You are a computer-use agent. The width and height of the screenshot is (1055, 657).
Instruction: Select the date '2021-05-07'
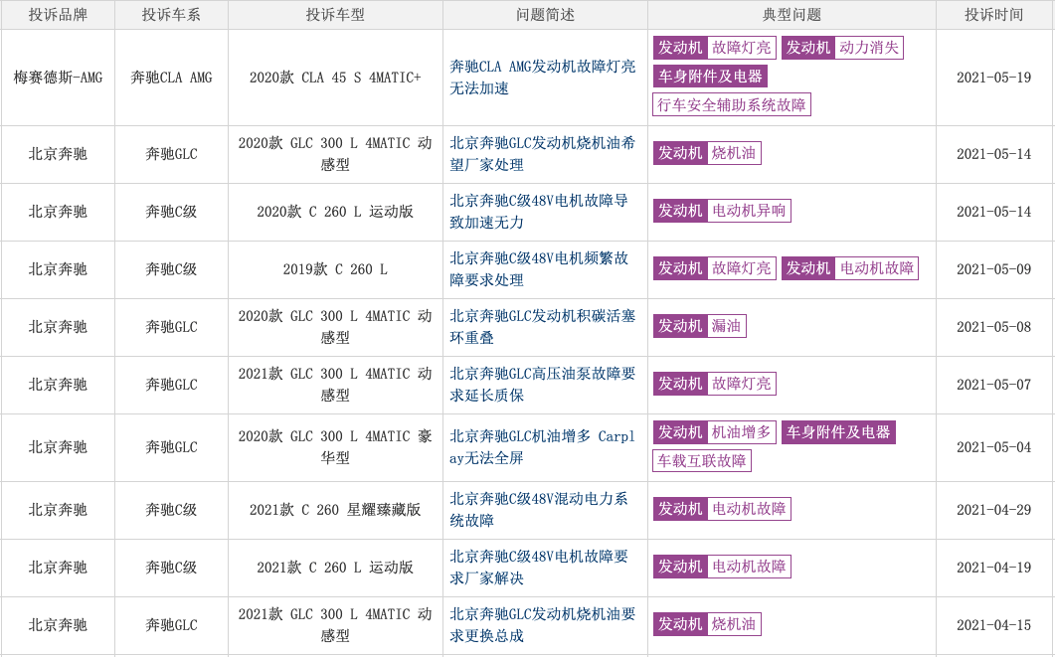993,385
